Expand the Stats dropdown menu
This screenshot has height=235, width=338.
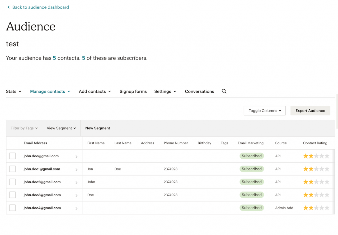coord(14,91)
